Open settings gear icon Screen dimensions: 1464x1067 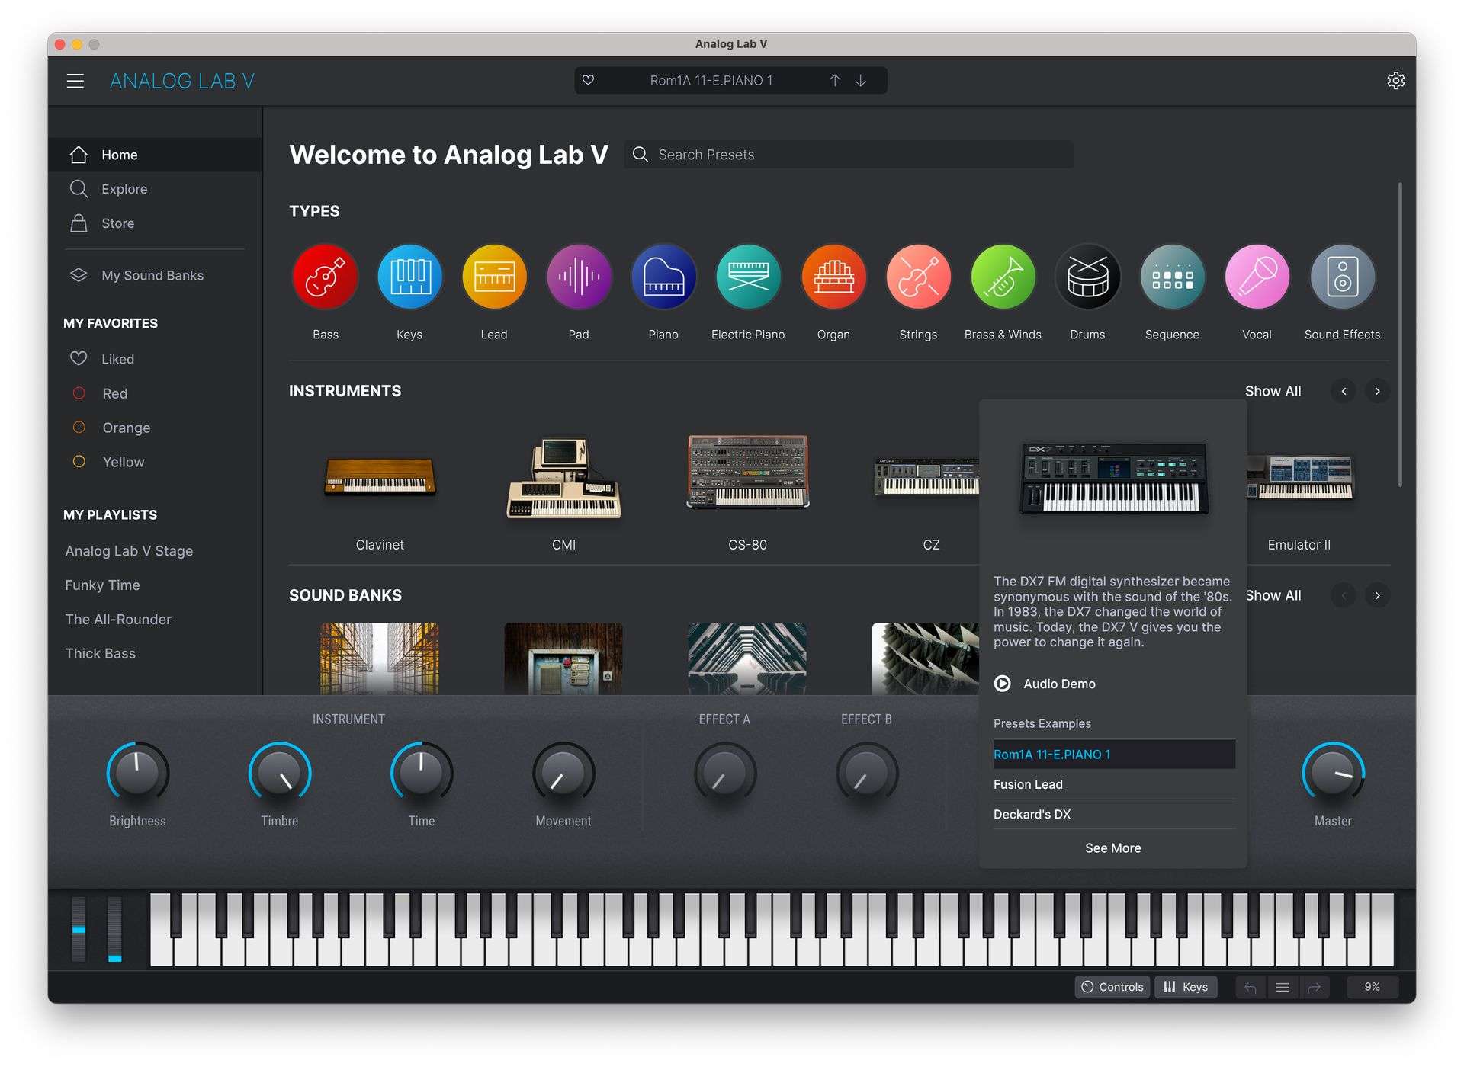[x=1395, y=80]
